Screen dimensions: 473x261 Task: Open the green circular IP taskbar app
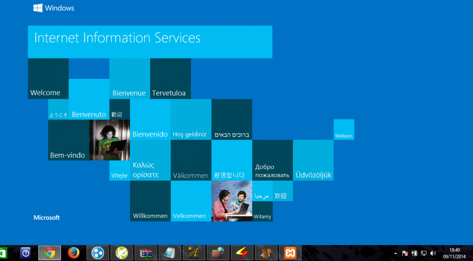[122, 253]
